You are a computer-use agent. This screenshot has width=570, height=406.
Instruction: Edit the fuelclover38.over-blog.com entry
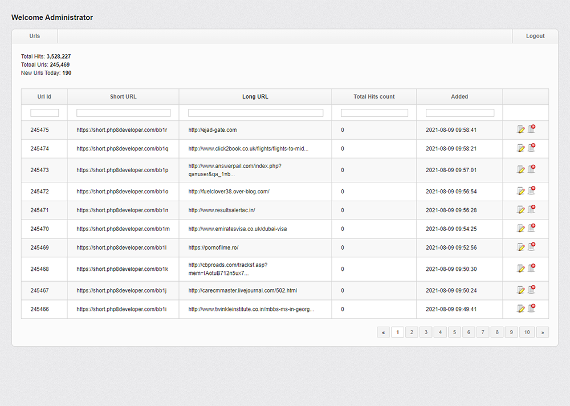[x=520, y=191]
